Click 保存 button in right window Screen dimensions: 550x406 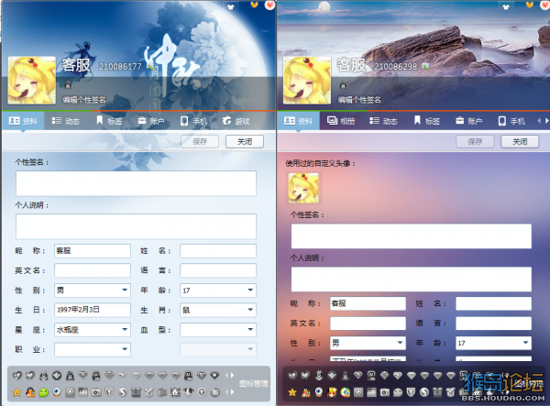coord(475,142)
